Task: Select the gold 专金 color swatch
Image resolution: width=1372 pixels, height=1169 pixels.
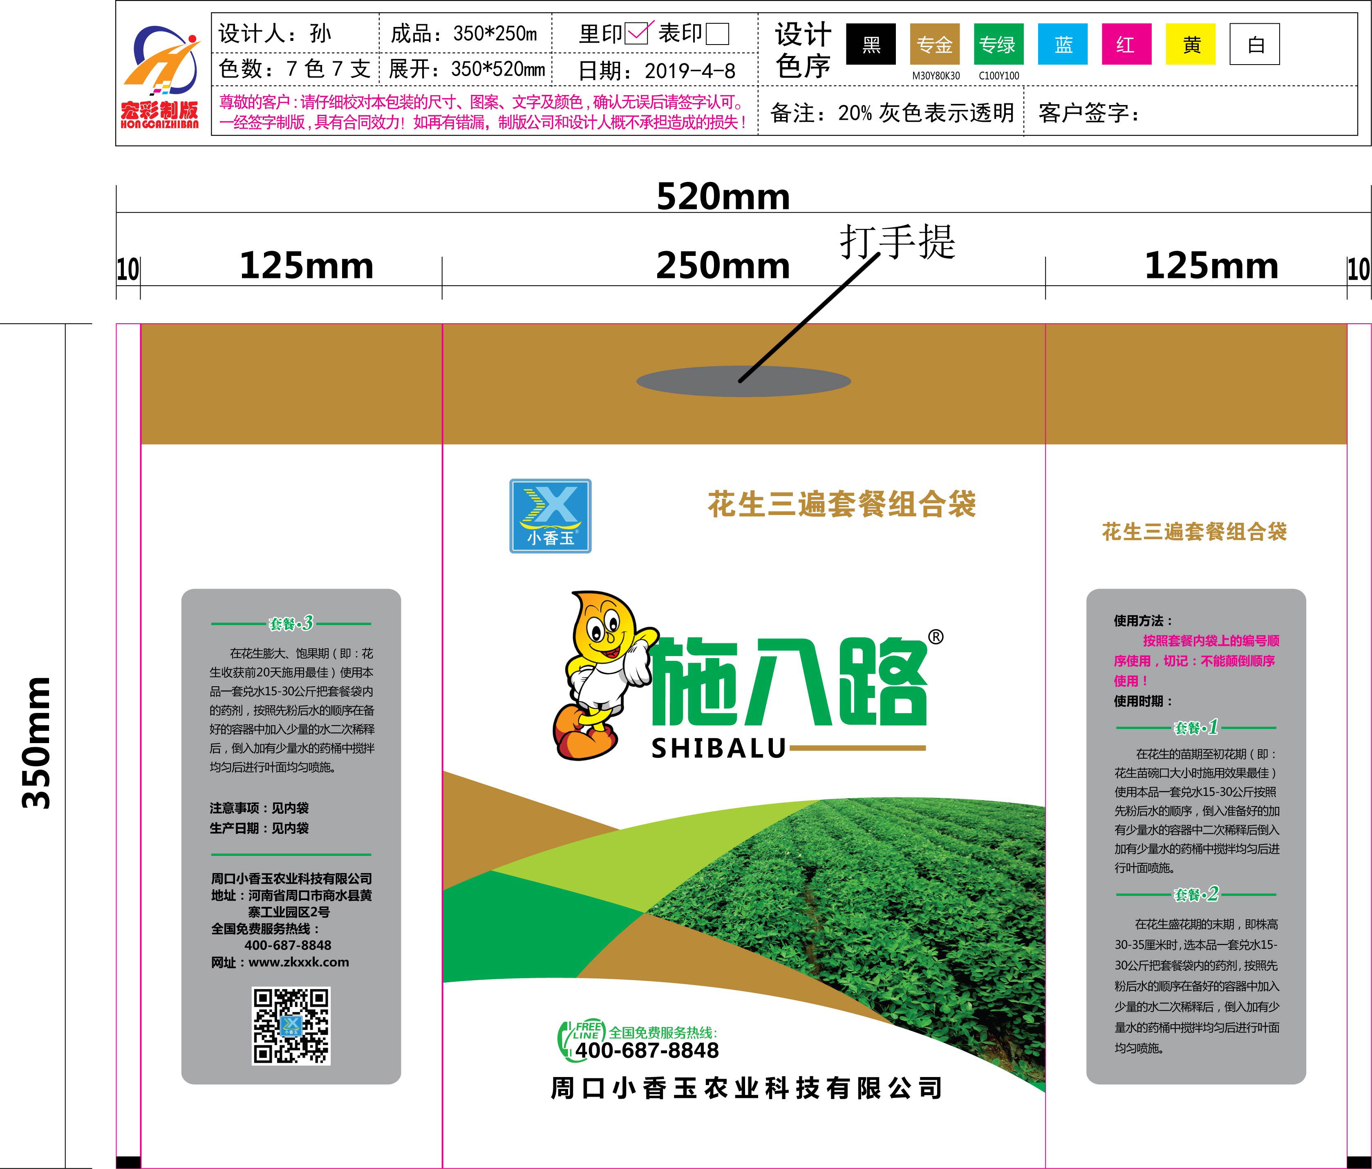Action: tap(935, 45)
